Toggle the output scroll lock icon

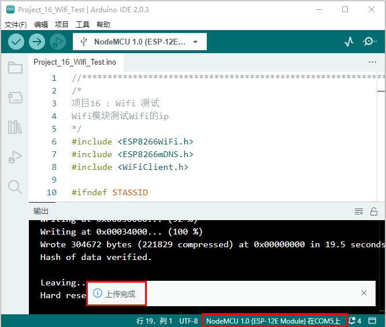[374, 211]
